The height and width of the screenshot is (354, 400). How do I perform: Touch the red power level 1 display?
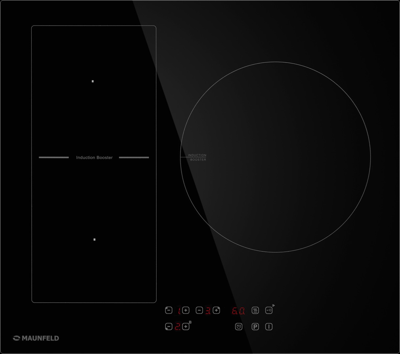click(x=179, y=310)
